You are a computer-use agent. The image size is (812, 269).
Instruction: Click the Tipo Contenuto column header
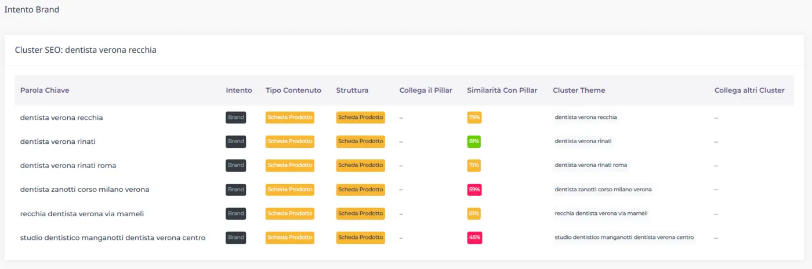293,90
